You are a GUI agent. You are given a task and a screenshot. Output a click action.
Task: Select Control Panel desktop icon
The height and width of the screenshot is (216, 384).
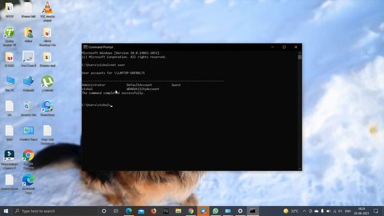pos(28,133)
